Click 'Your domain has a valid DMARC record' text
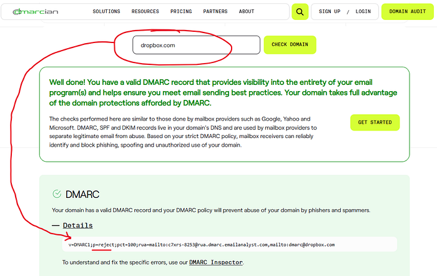This screenshot has height=276, width=437. click(211, 210)
